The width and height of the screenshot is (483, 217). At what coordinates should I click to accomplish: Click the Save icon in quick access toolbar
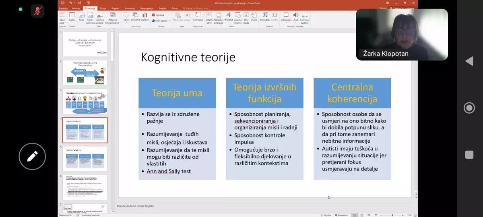tap(63, 3)
